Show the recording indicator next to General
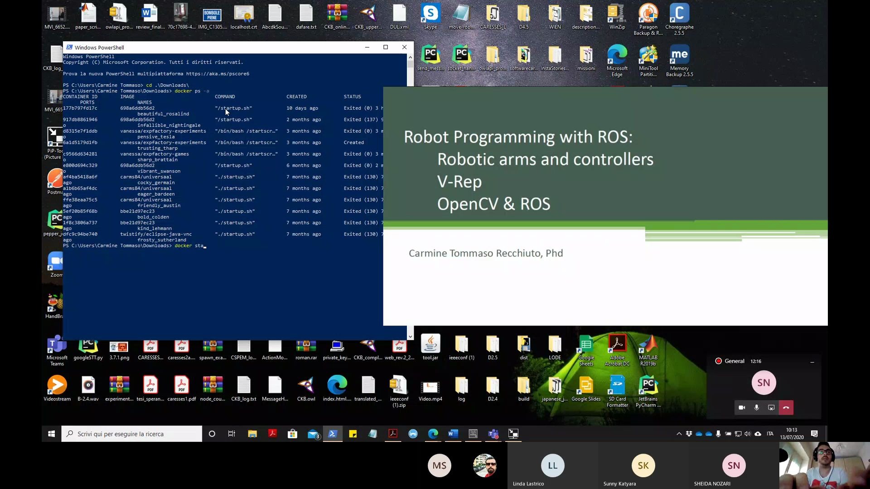This screenshot has width=870, height=489. pos(719,361)
